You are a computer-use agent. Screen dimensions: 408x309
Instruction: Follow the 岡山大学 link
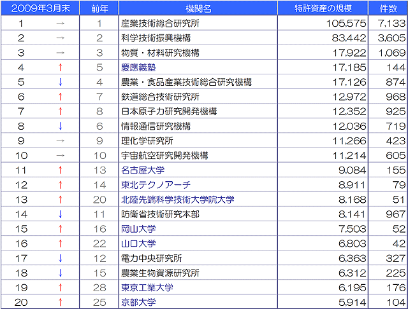[x=138, y=229]
